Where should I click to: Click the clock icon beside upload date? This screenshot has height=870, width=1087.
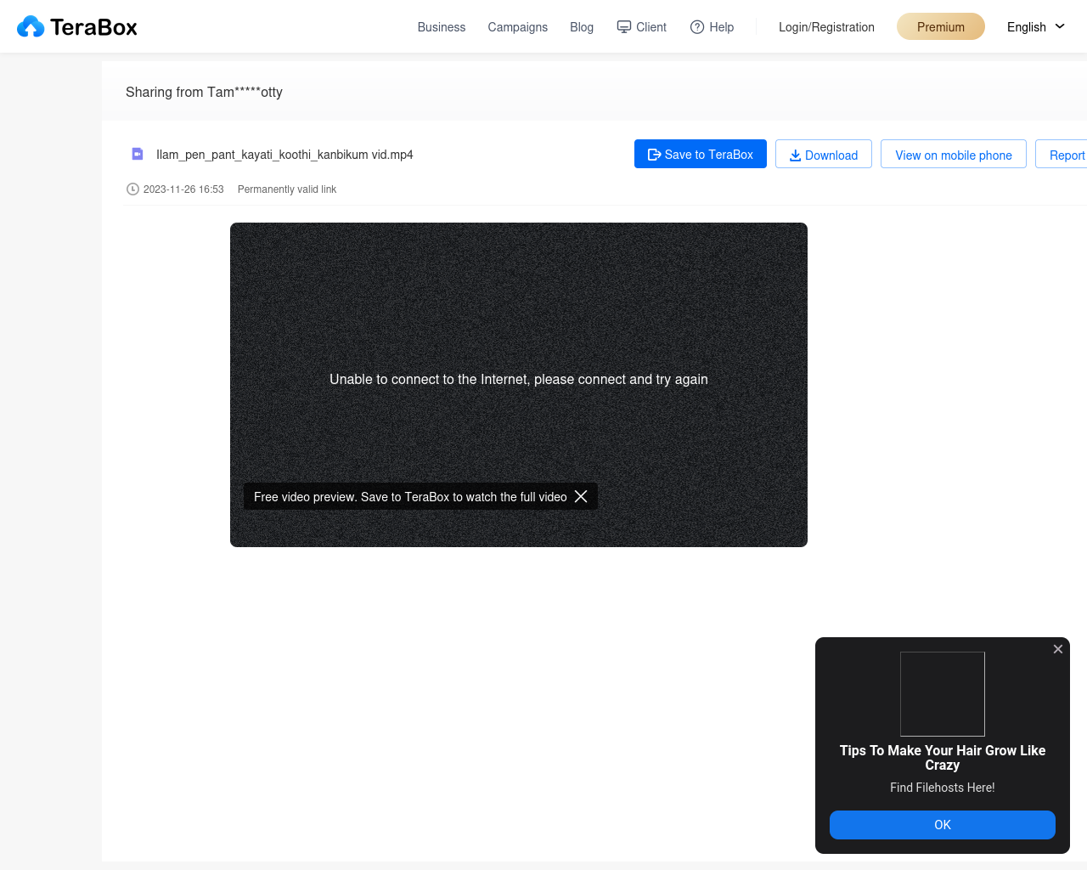tap(132, 189)
